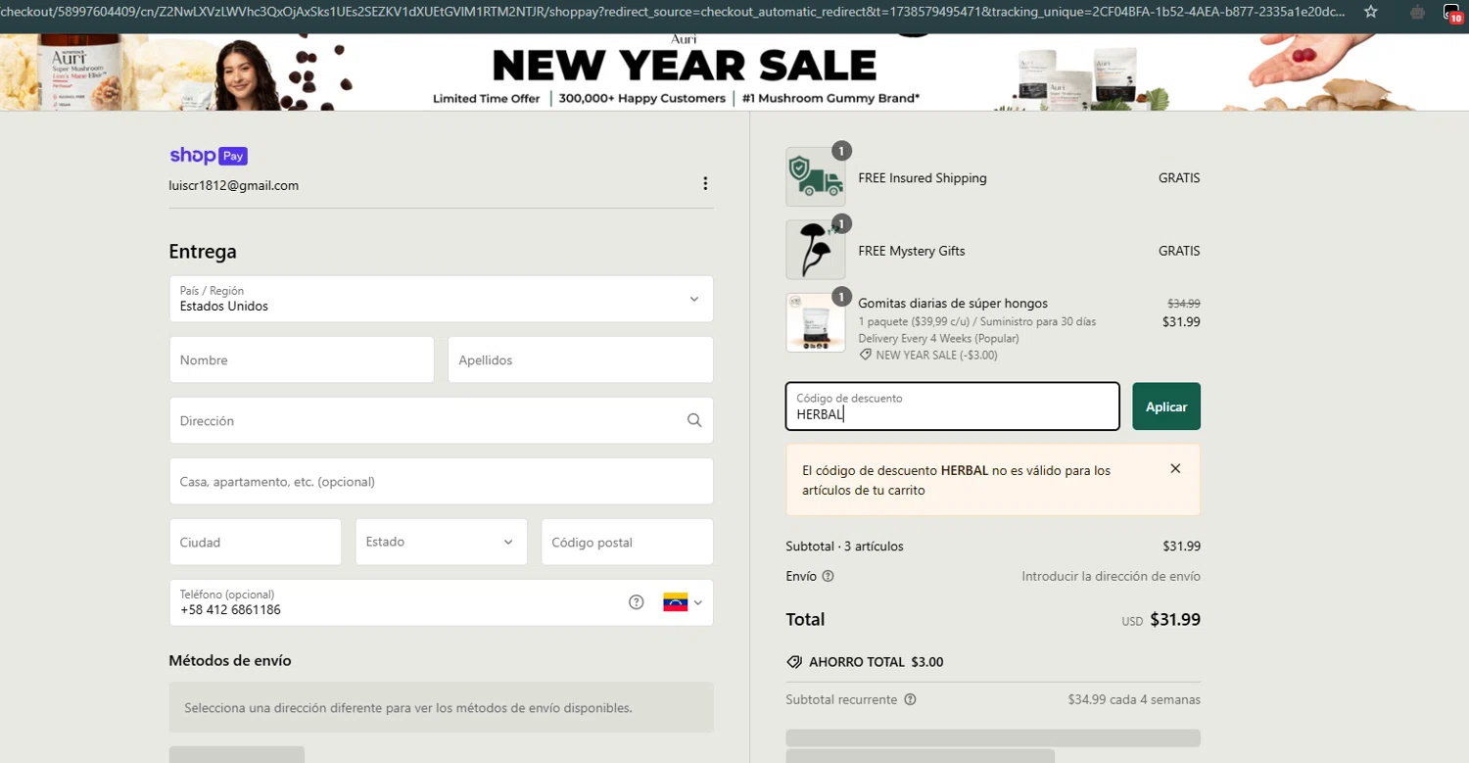1469x763 pixels.
Task: Click the Gomitas diarias de súper hongos title
Action: tap(953, 304)
